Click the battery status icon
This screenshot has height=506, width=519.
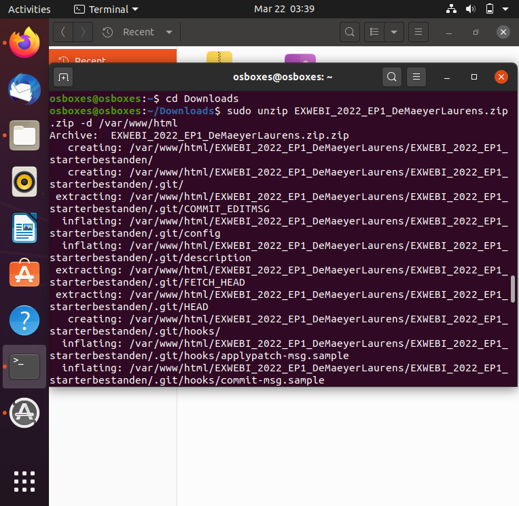pyautogui.click(x=490, y=9)
